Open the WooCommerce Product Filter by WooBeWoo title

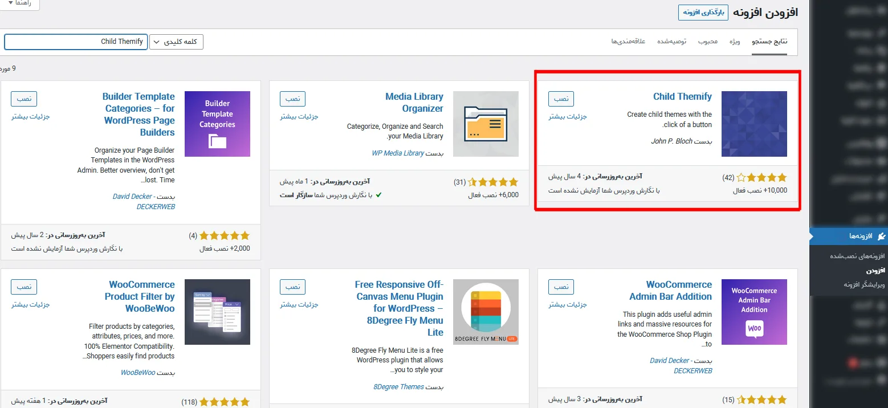[x=140, y=296]
